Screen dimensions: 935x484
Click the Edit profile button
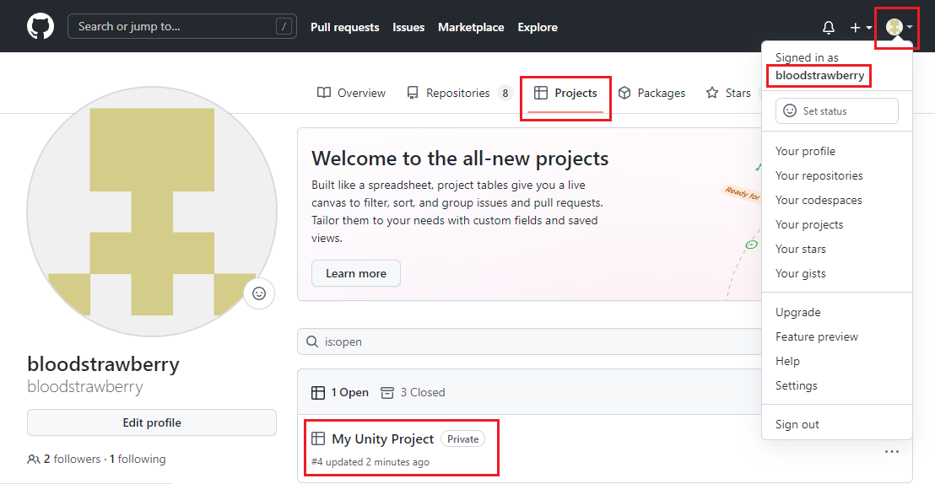152,422
